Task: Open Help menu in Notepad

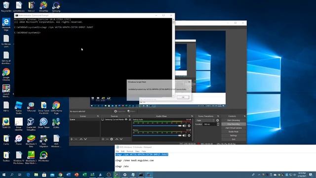Action: 144,151
